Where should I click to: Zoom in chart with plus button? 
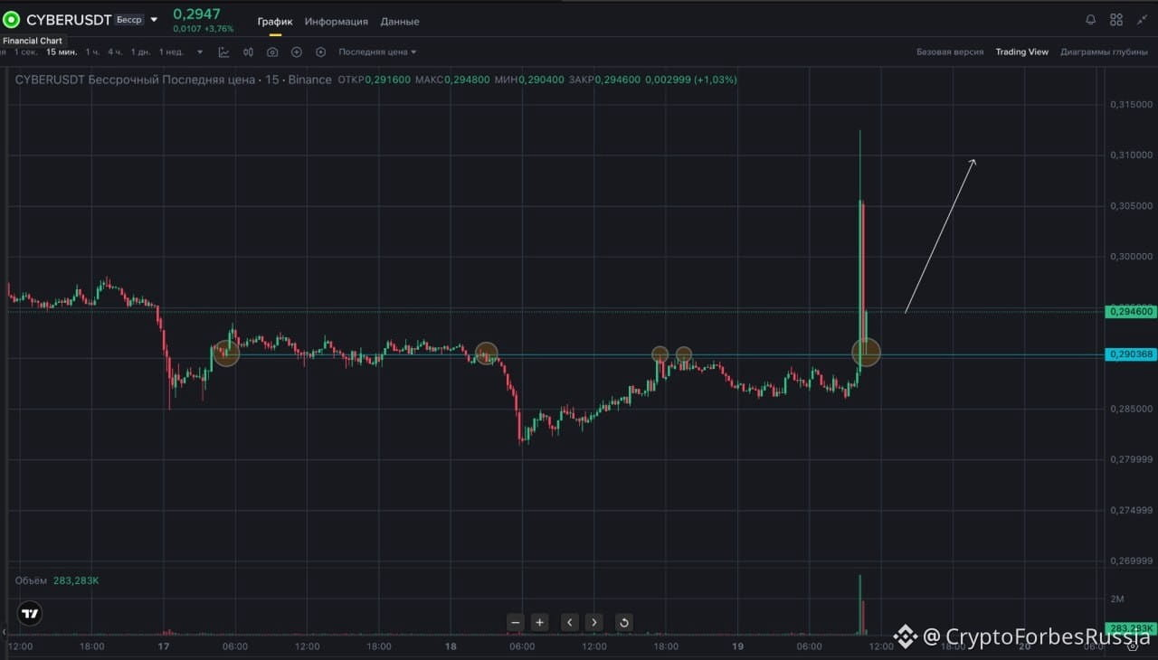(540, 622)
